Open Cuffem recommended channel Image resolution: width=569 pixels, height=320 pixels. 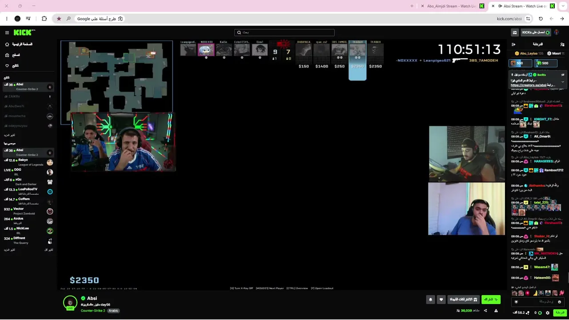click(28, 201)
